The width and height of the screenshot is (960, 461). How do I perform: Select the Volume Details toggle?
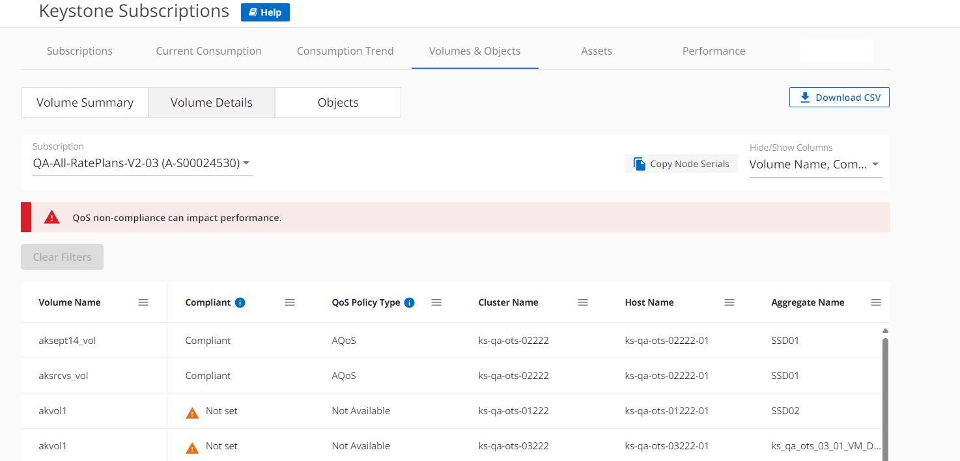(212, 103)
